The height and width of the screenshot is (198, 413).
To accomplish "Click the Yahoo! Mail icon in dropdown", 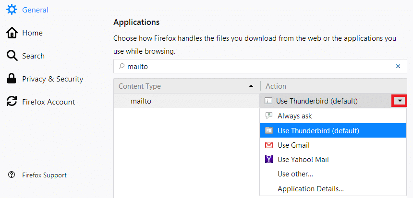I will pyautogui.click(x=269, y=159).
